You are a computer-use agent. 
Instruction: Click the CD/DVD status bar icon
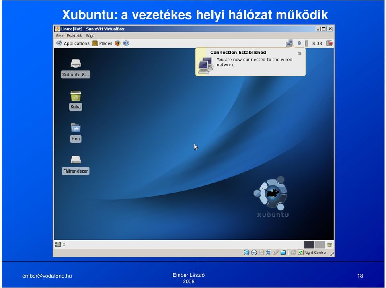click(254, 253)
